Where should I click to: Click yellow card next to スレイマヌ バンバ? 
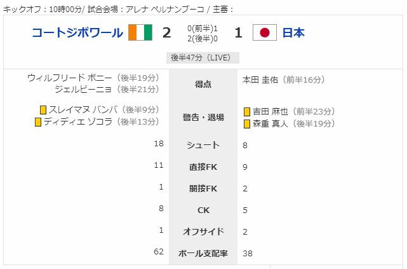tap(43, 110)
